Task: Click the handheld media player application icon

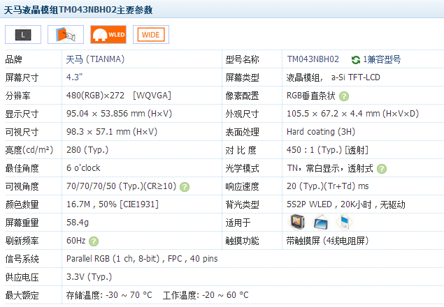Action: [x=344, y=222]
